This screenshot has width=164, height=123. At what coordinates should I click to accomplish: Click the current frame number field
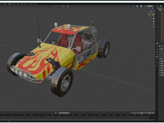pos(134,113)
